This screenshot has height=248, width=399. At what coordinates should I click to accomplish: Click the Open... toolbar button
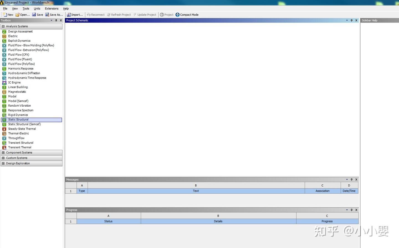point(22,15)
